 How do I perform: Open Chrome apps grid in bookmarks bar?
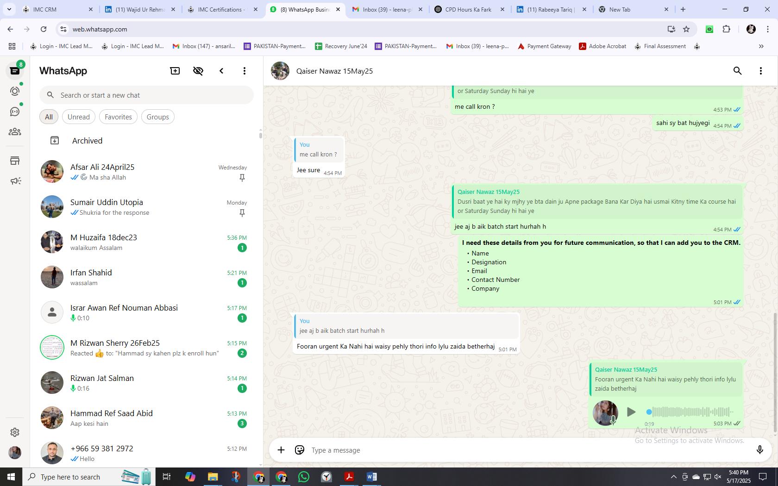pyautogui.click(x=12, y=46)
